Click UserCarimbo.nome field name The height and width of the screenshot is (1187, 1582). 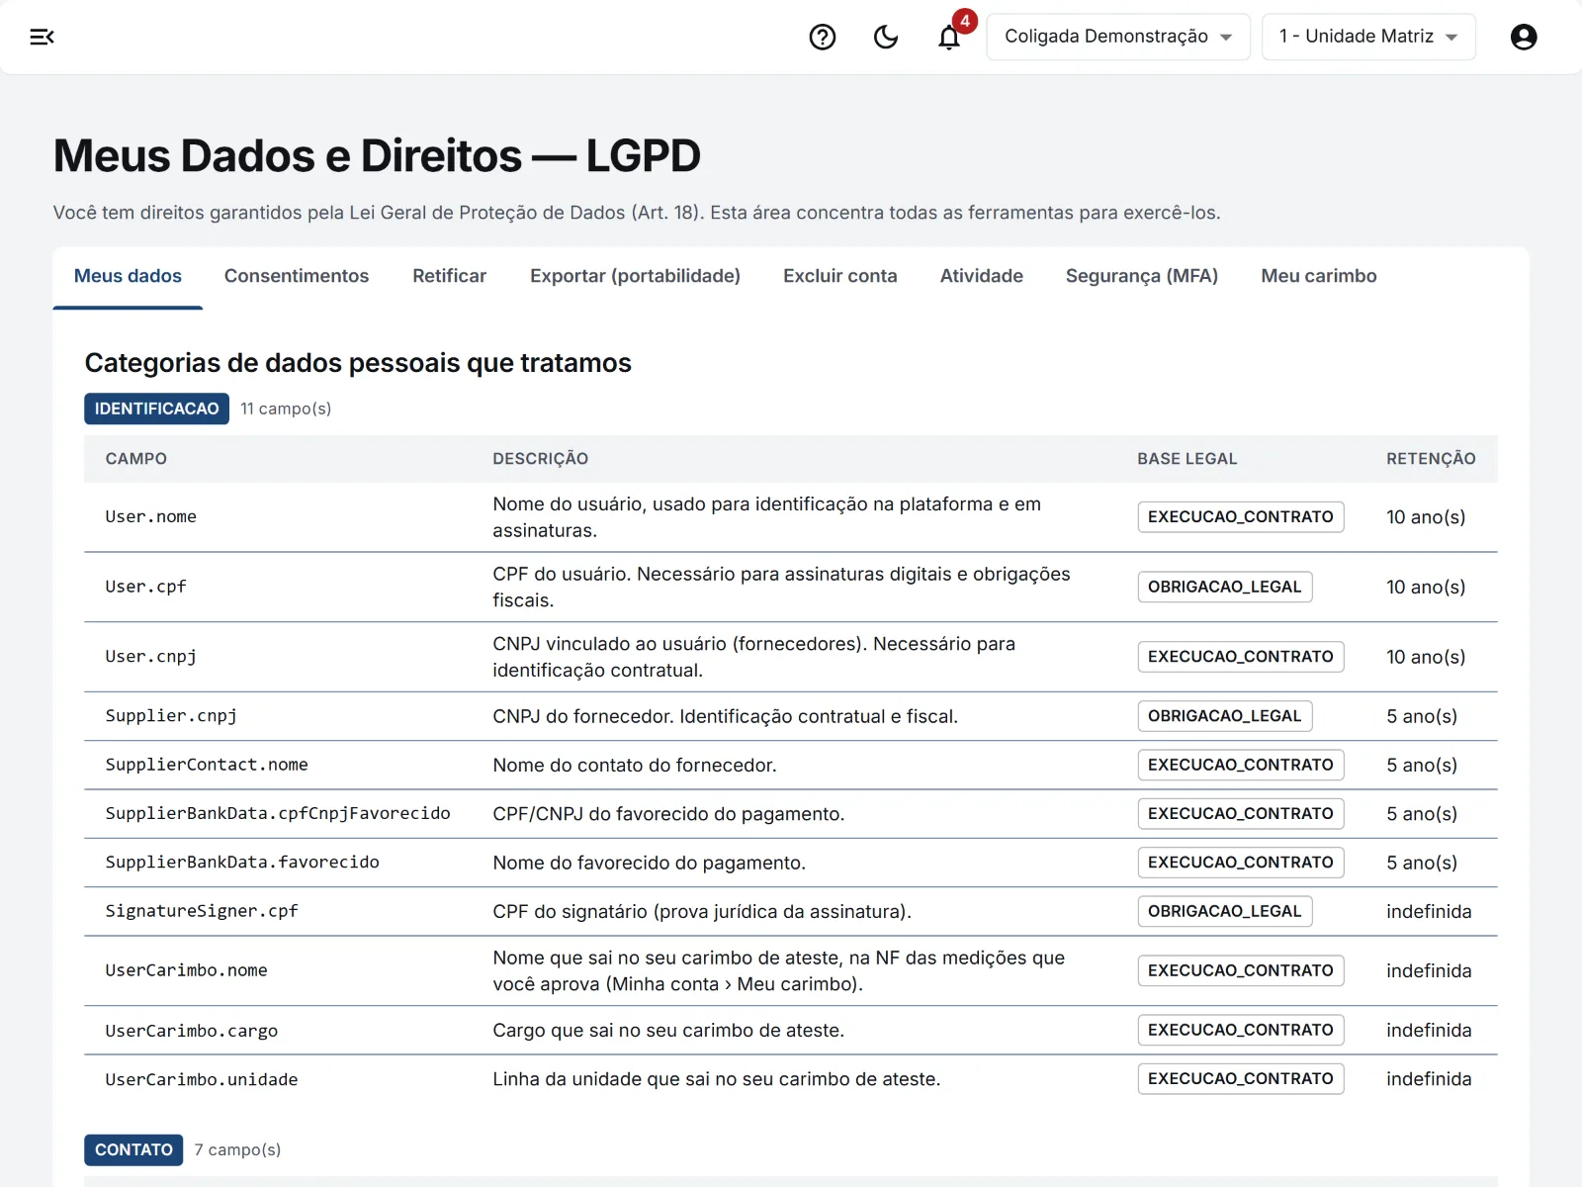tap(187, 970)
